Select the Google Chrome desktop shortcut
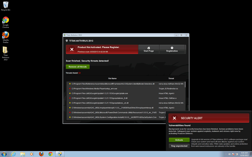Viewport: 252px width, 157px height. [5, 22]
